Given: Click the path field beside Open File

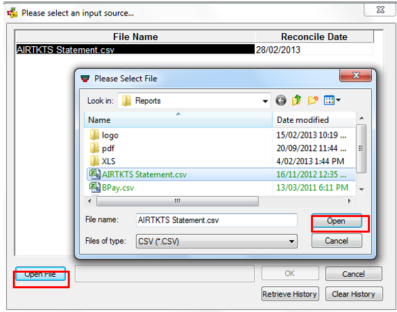Looking at the screenshot, I should click(x=165, y=273).
